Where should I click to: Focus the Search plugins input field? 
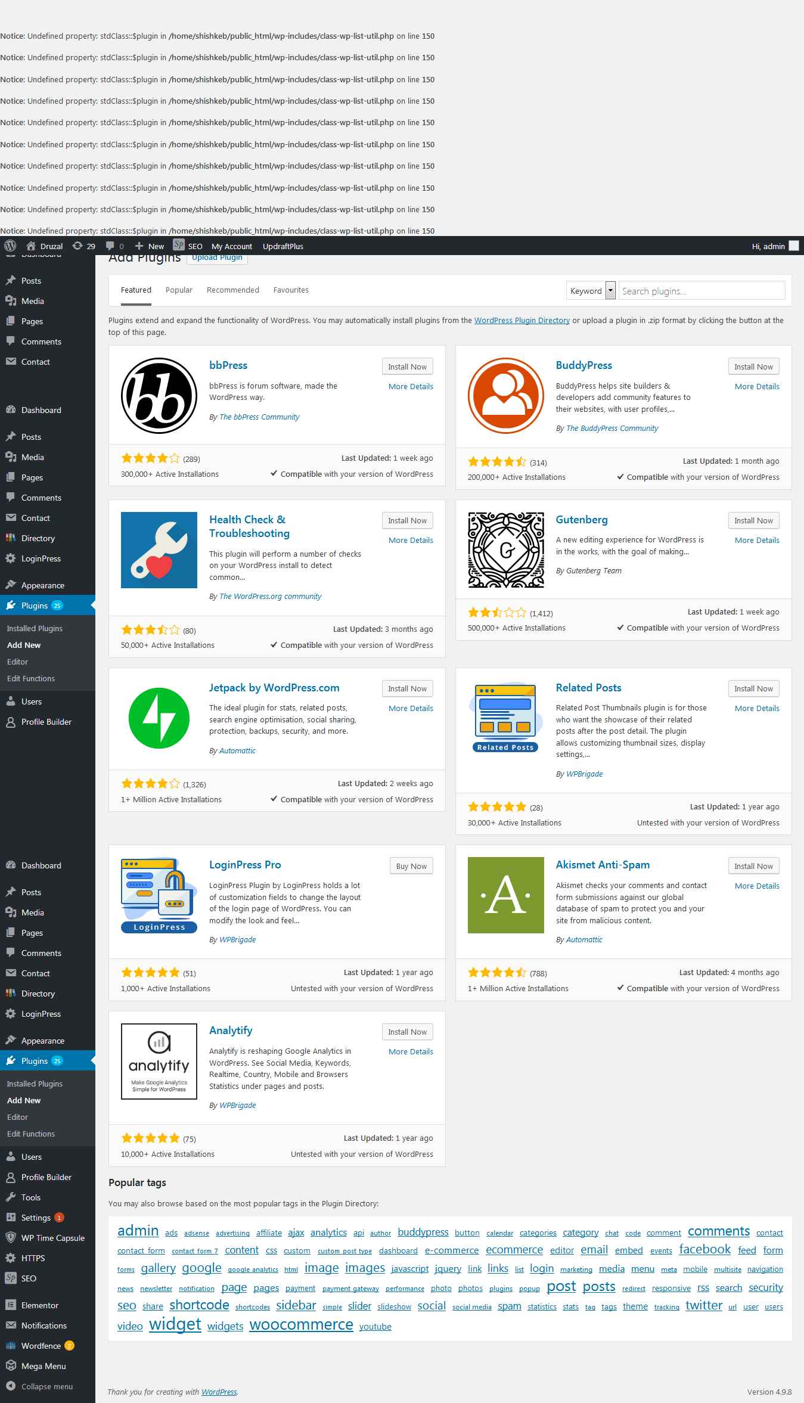click(701, 291)
